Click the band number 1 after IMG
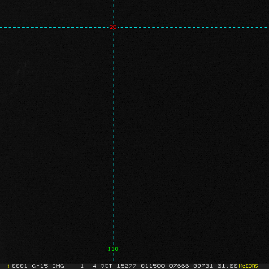 pyautogui.click(x=82, y=266)
